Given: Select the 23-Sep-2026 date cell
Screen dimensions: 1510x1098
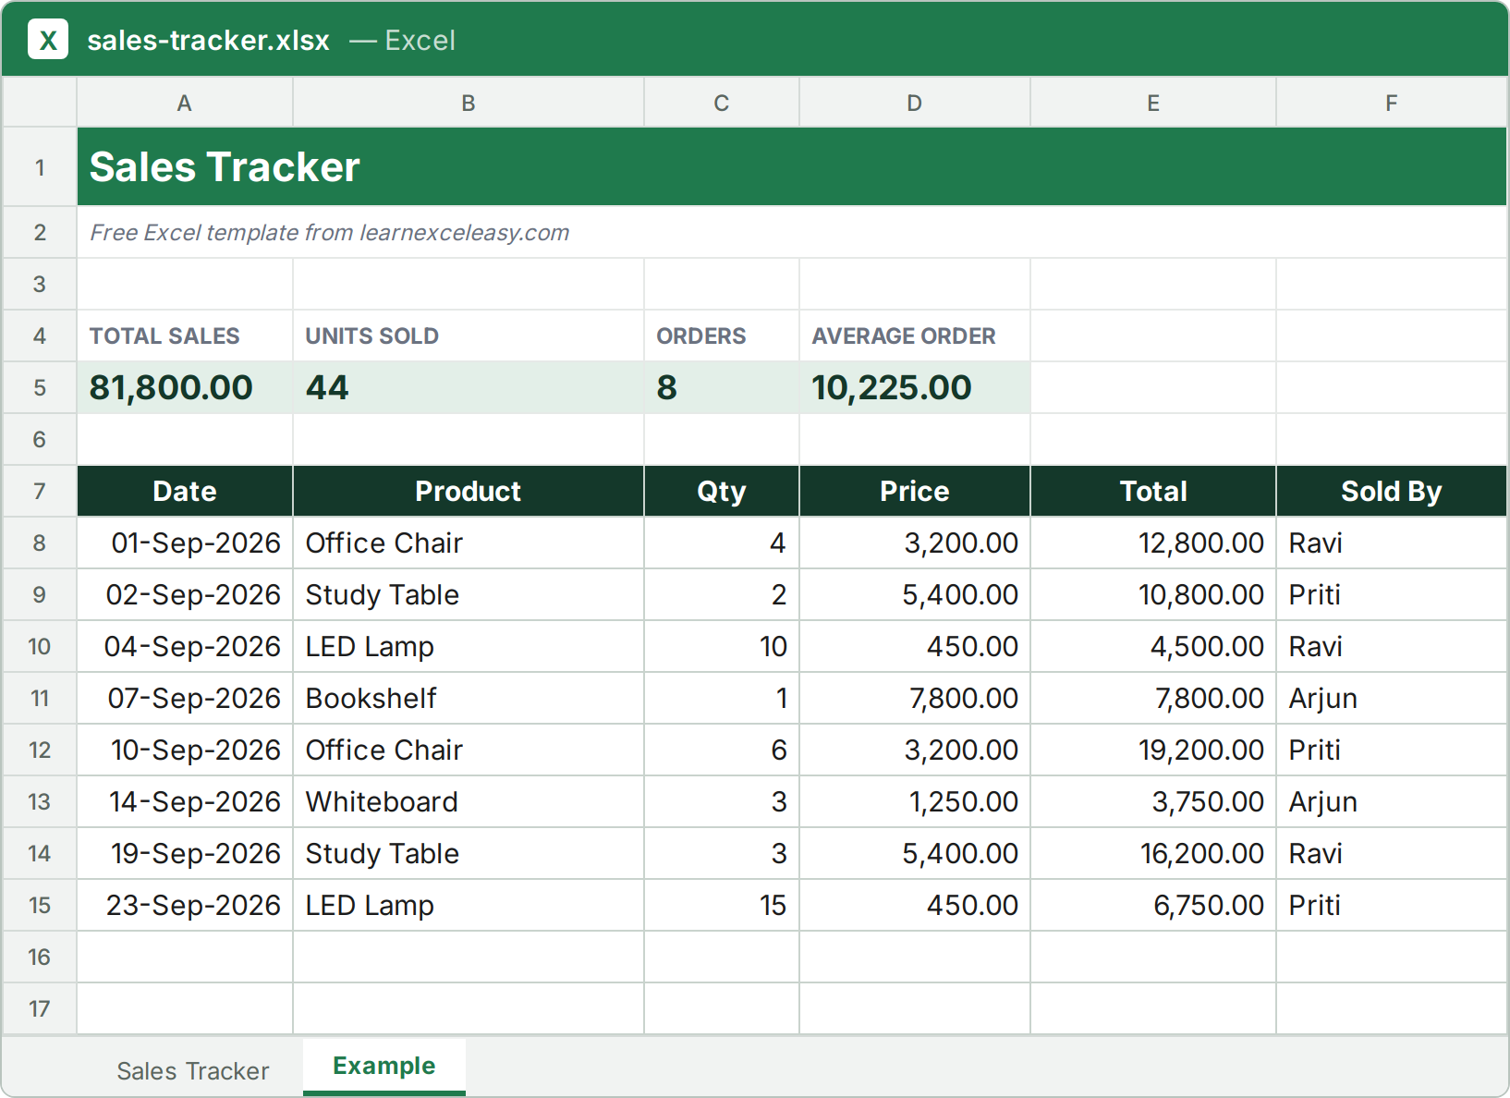Looking at the screenshot, I should (x=185, y=905).
